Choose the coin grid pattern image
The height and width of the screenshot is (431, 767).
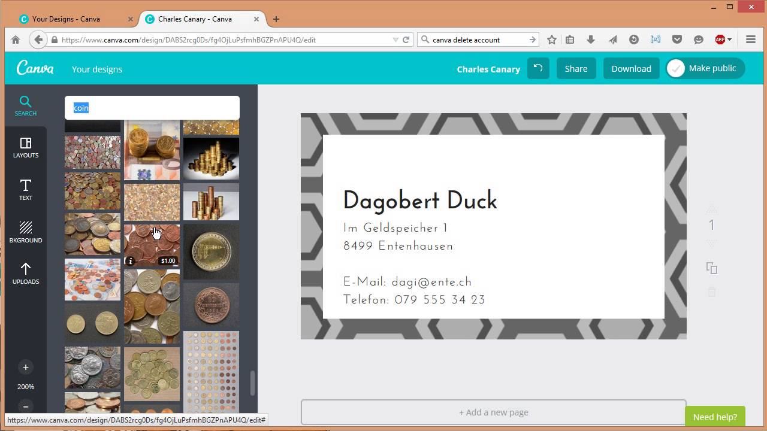(x=211, y=372)
